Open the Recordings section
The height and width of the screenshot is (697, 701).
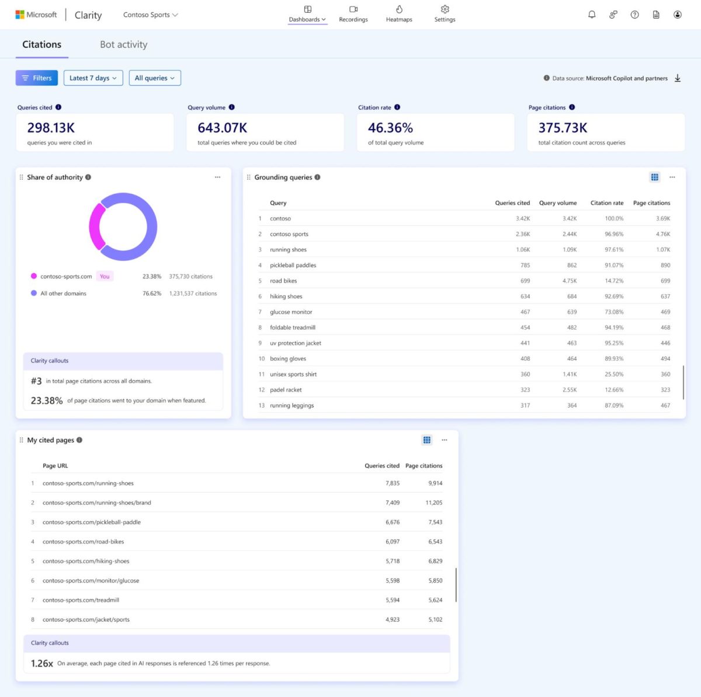click(x=353, y=14)
